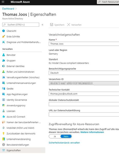The image size is (119, 154).
Task: Switch access management toggle to Ja
Action: (x=55, y=136)
